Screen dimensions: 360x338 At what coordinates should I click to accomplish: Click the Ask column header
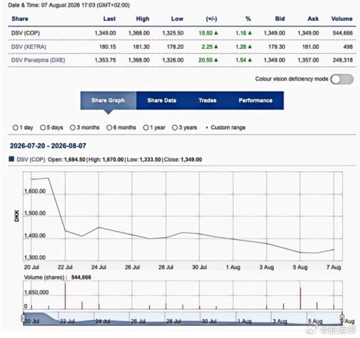pyautogui.click(x=313, y=19)
